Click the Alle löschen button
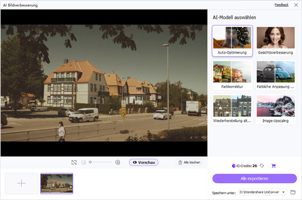This screenshot has height=200, width=302. (x=189, y=162)
